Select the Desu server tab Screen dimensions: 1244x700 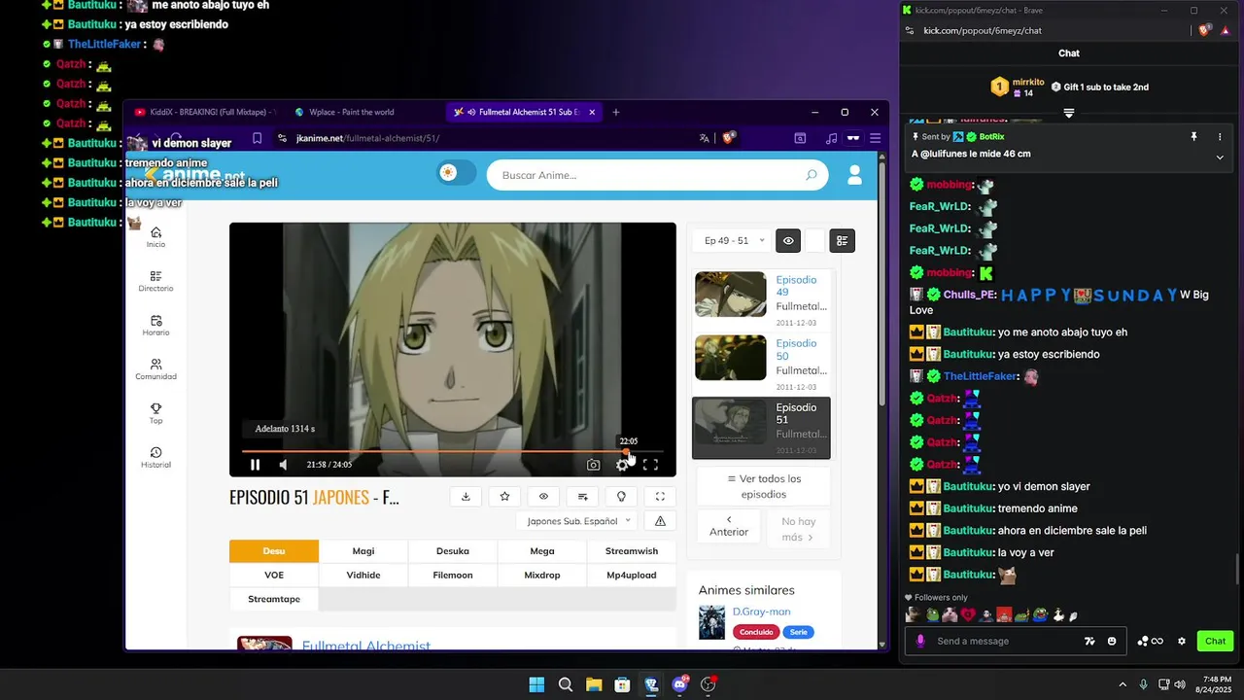pyautogui.click(x=274, y=551)
